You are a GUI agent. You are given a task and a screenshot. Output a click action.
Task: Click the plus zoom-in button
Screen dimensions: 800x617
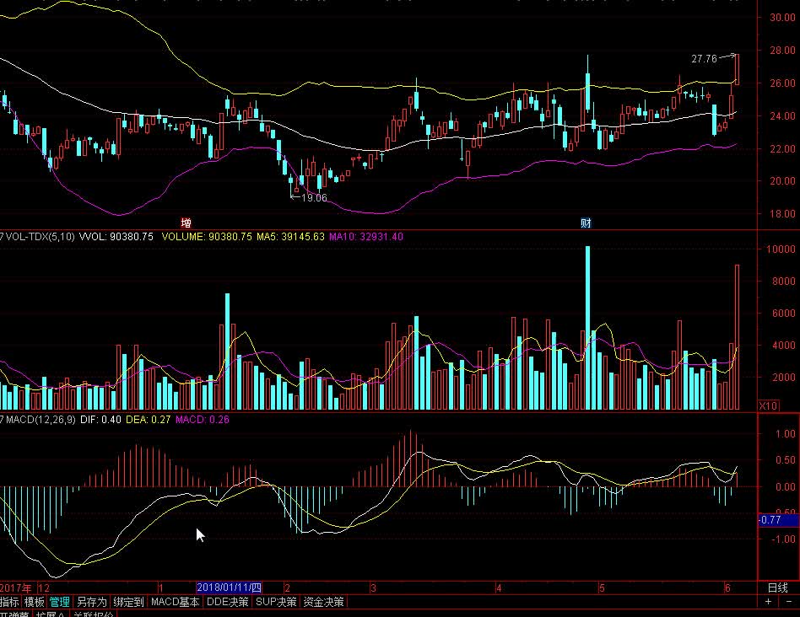768,603
